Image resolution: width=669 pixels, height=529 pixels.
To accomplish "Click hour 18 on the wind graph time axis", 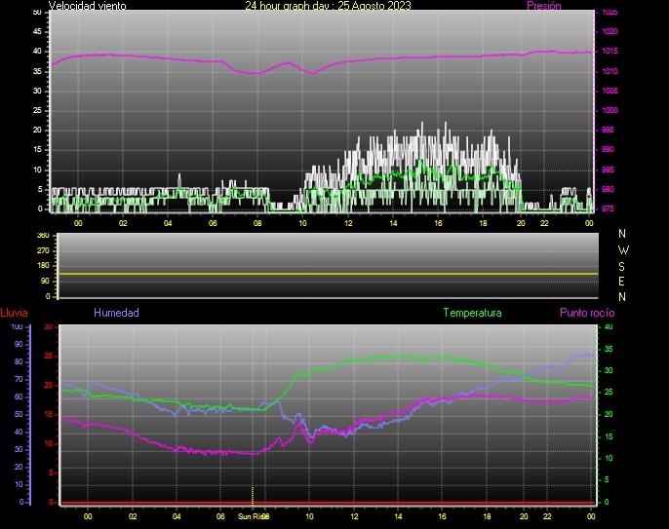I will pos(483,223).
